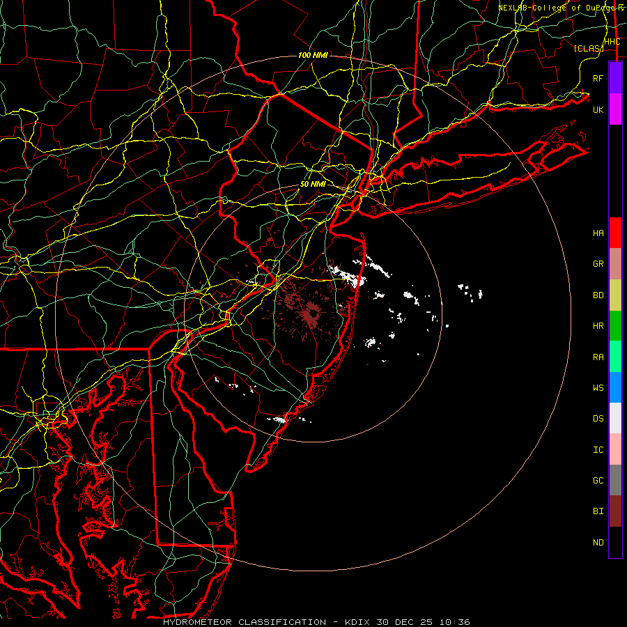
Task: Click the RF legend label
Action: pyautogui.click(x=598, y=78)
